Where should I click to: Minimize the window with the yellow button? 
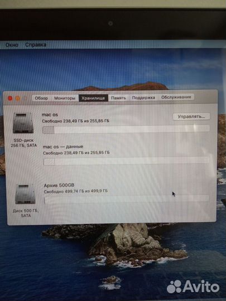pos(18,99)
